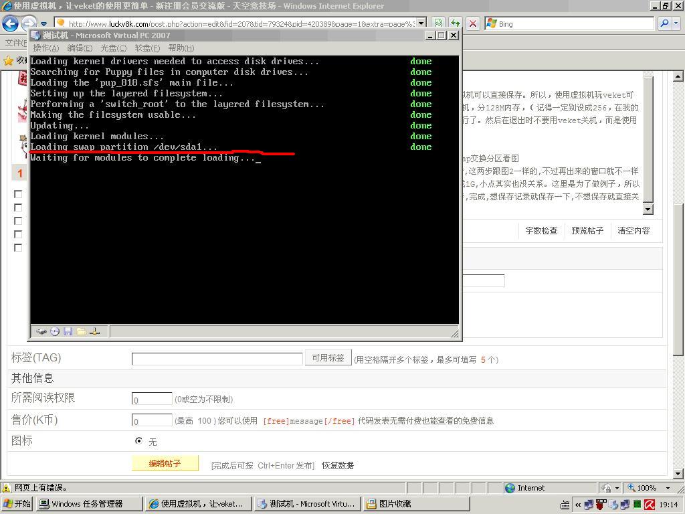
Task: Click the 标签(TAG) text input field
Action: [x=217, y=359]
